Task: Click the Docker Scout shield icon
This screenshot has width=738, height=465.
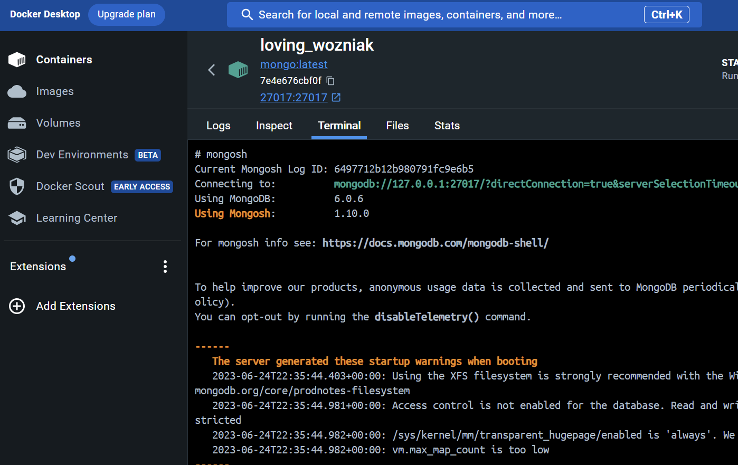Action: click(17, 186)
